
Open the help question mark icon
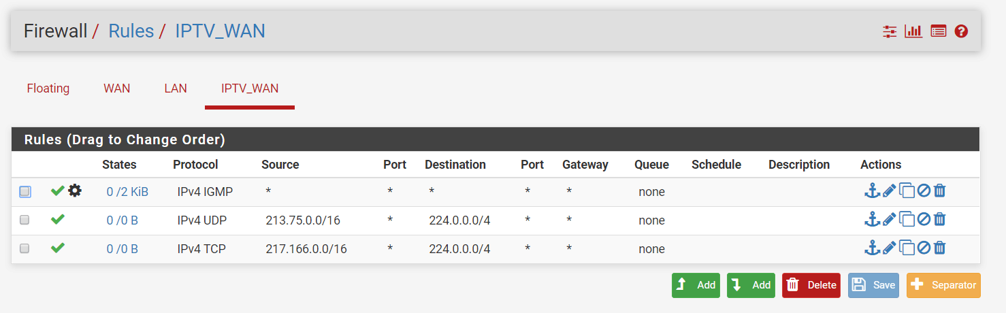tap(961, 31)
